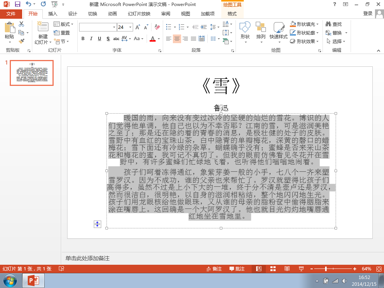Distribute text evenly alignment icon
384x288 pixels.
202,39
